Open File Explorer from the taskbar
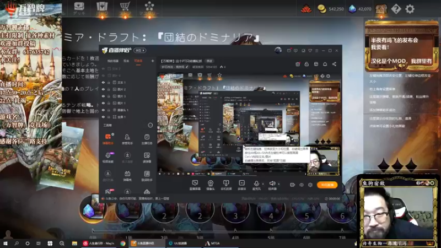The height and width of the screenshot is (248, 441). [74, 244]
